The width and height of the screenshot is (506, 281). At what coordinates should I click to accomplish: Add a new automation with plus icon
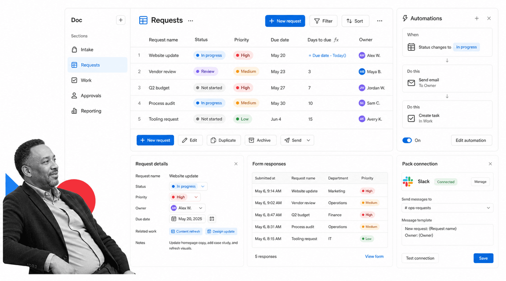(x=477, y=18)
